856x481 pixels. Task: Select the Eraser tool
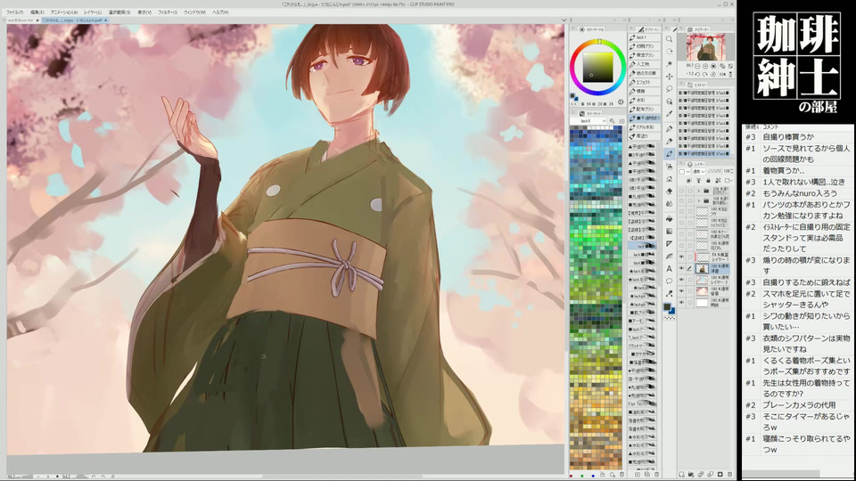pos(670,191)
